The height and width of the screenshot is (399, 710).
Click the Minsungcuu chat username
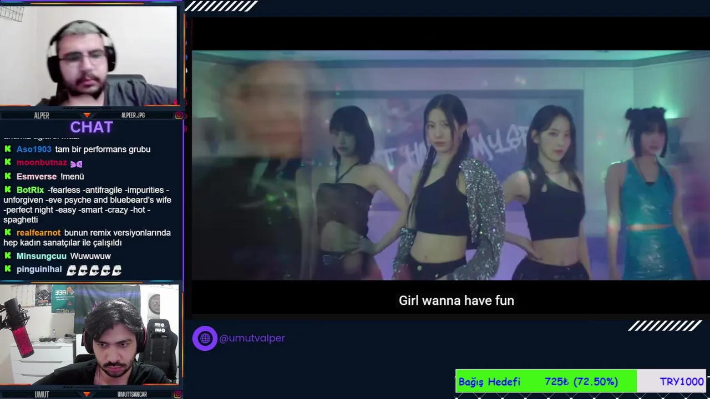coord(42,256)
